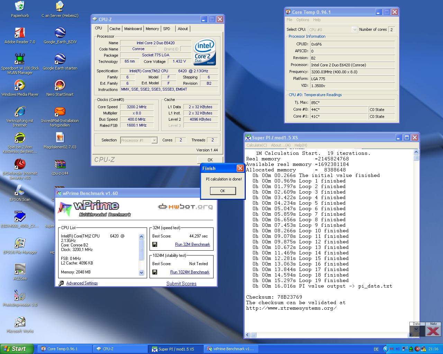Screen dimensions: 443x354
Task: Click the DE language indicator in taskbar
Action: 376,349
